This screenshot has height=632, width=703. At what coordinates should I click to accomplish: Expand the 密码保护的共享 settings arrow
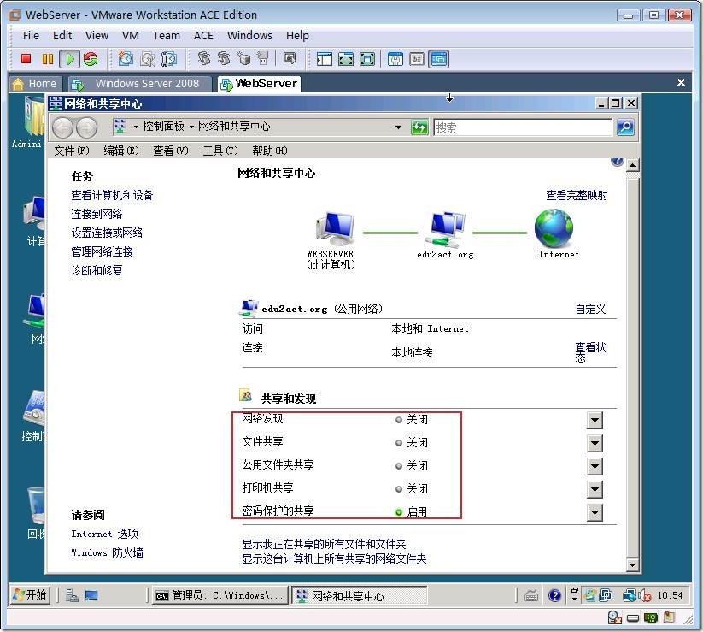tap(595, 512)
